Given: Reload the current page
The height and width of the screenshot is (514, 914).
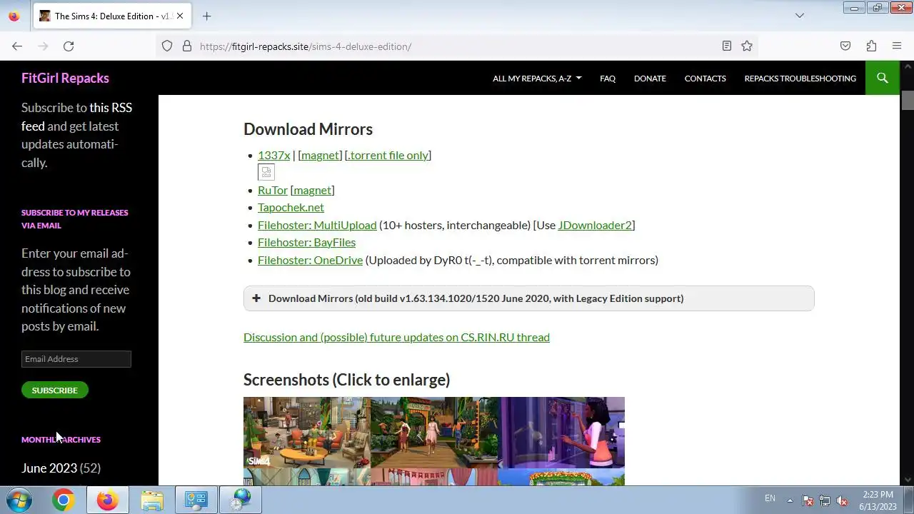Looking at the screenshot, I should click(69, 46).
